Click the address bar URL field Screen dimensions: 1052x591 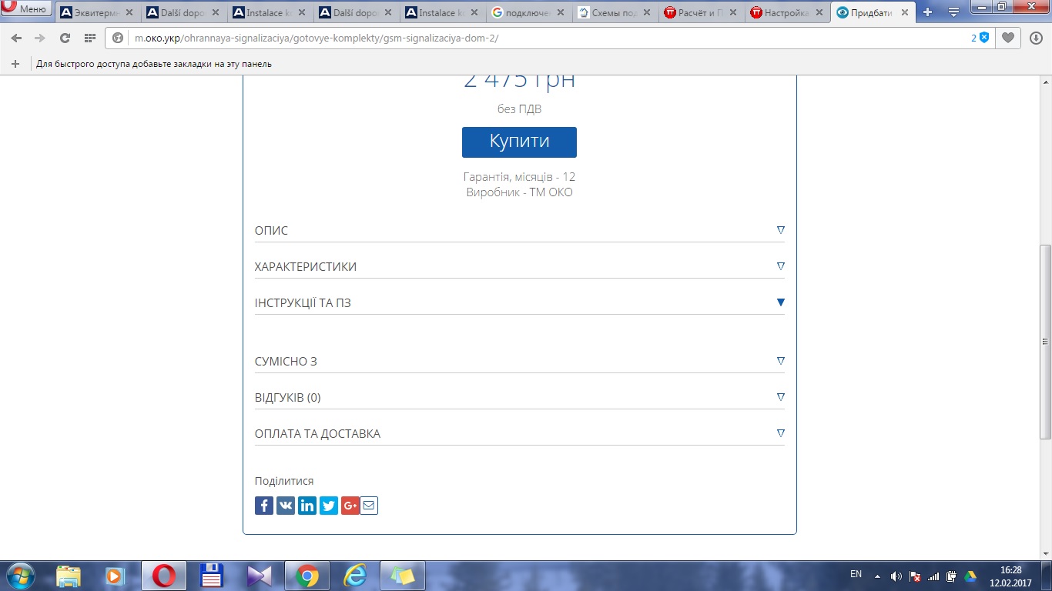(539, 38)
